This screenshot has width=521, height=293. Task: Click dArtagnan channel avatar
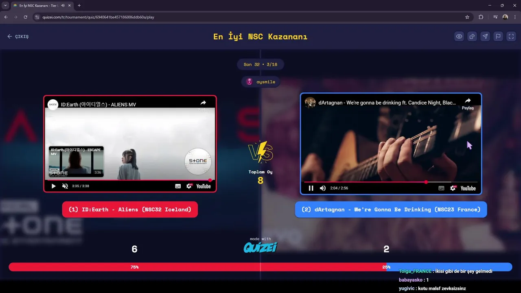[311, 103]
